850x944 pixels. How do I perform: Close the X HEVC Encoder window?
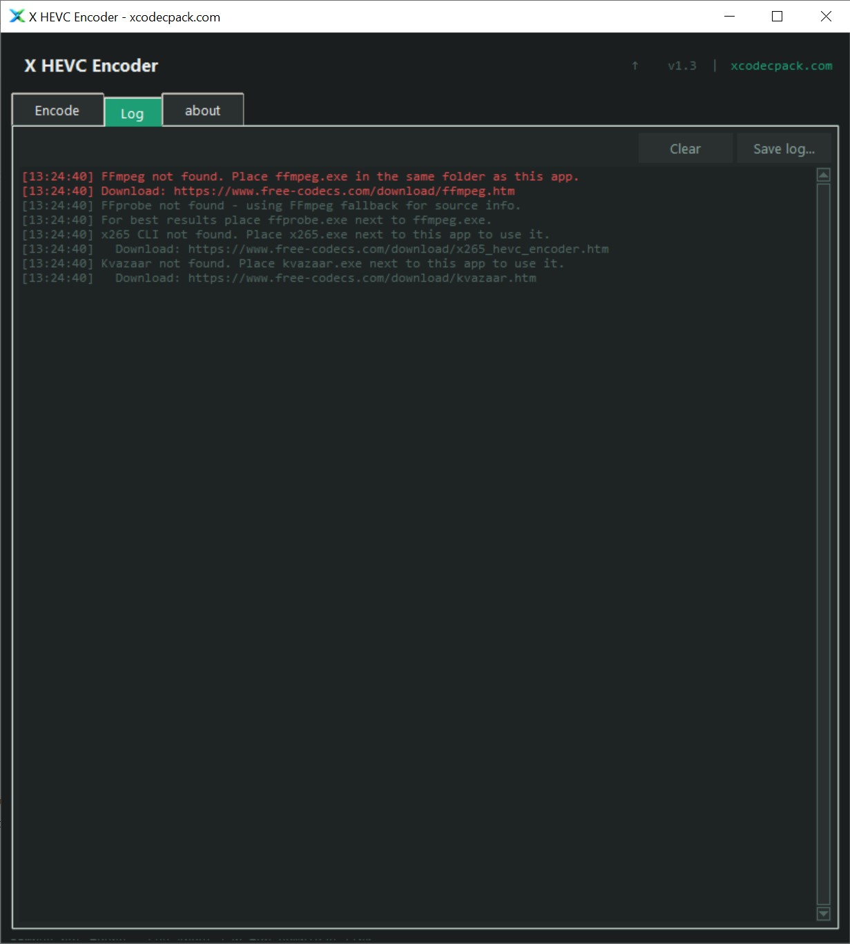click(826, 17)
